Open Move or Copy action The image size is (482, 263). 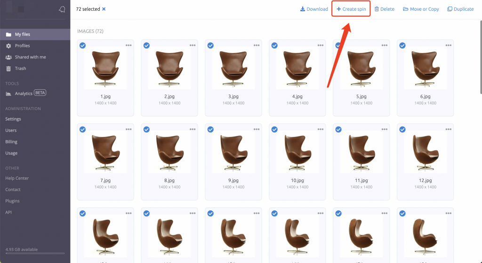pyautogui.click(x=421, y=9)
